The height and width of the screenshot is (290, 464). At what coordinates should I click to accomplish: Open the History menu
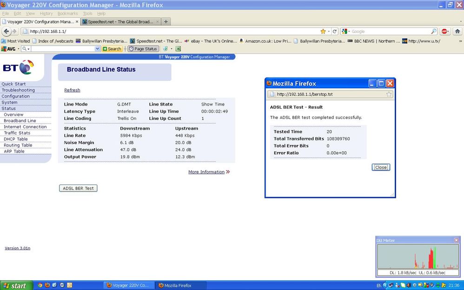(46, 13)
